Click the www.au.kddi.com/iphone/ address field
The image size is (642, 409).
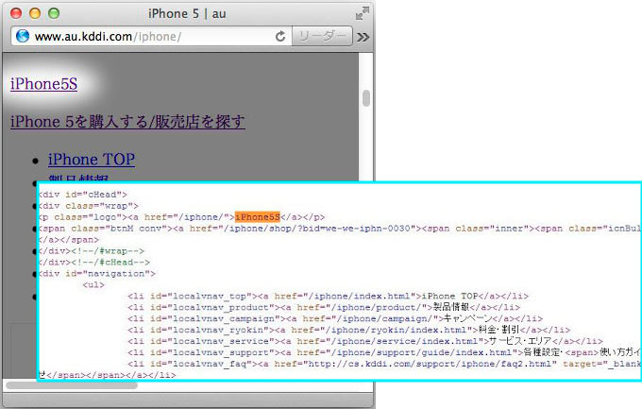(151, 37)
